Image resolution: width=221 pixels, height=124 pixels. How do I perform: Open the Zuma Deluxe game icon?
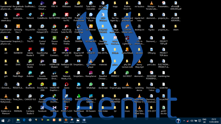[127, 51]
